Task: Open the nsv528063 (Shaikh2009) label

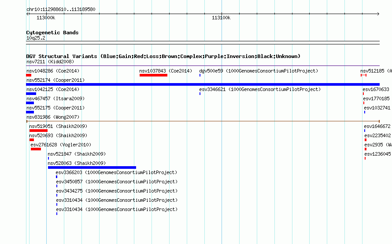Action: pyautogui.click(x=77, y=163)
